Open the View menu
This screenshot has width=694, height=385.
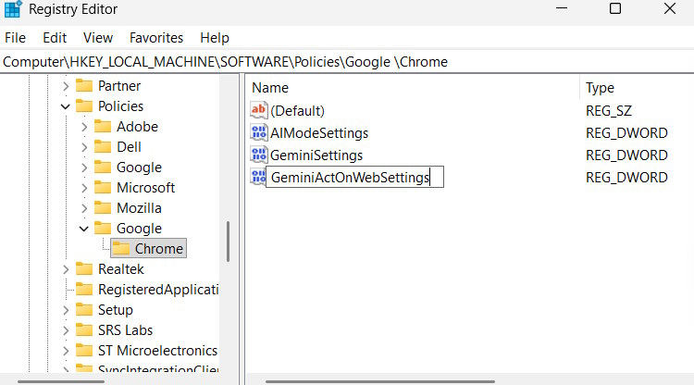[98, 38]
